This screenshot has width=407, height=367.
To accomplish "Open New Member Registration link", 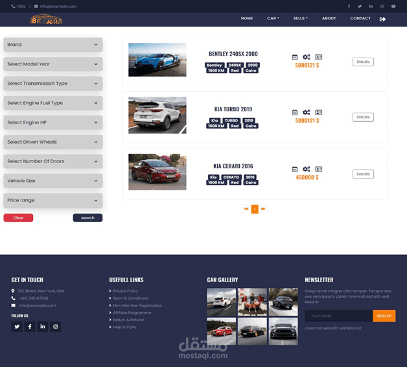I will [137, 306].
